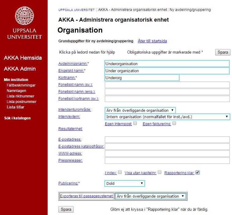Follow the Åter till startsida link
Screen dimensions: 232x215
[x=152, y=41]
